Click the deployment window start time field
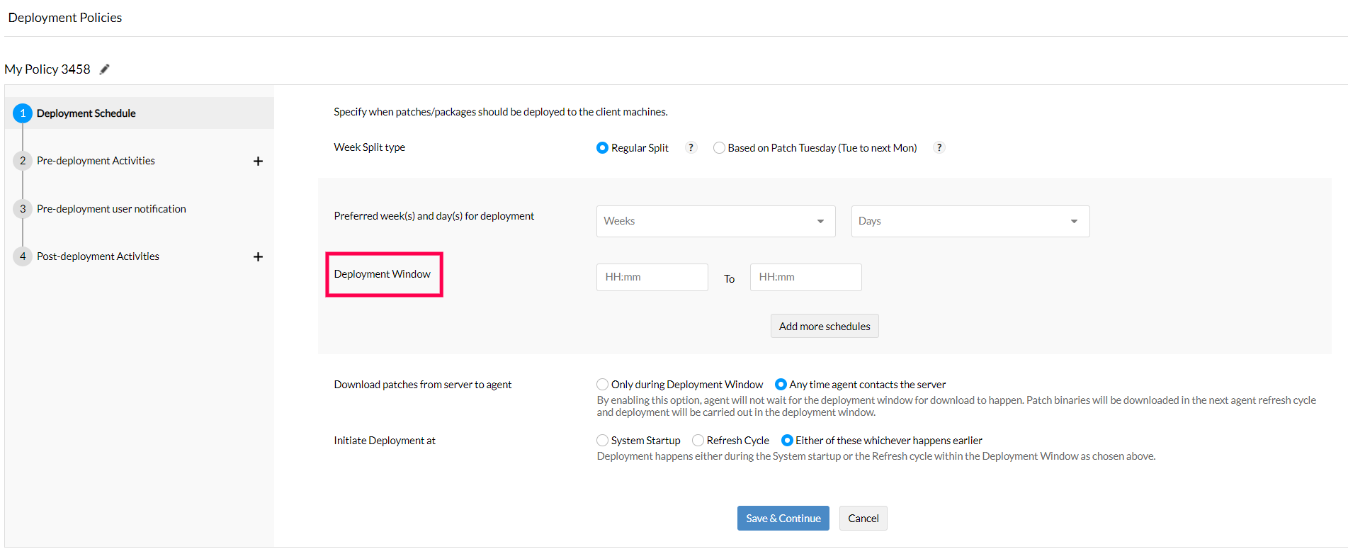 point(652,278)
